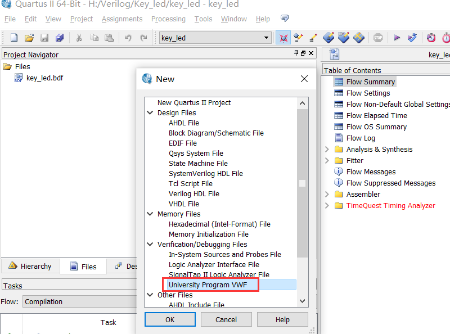The width and height of the screenshot is (450, 334).
Task: Select VHDL File entry
Action: pos(184,204)
